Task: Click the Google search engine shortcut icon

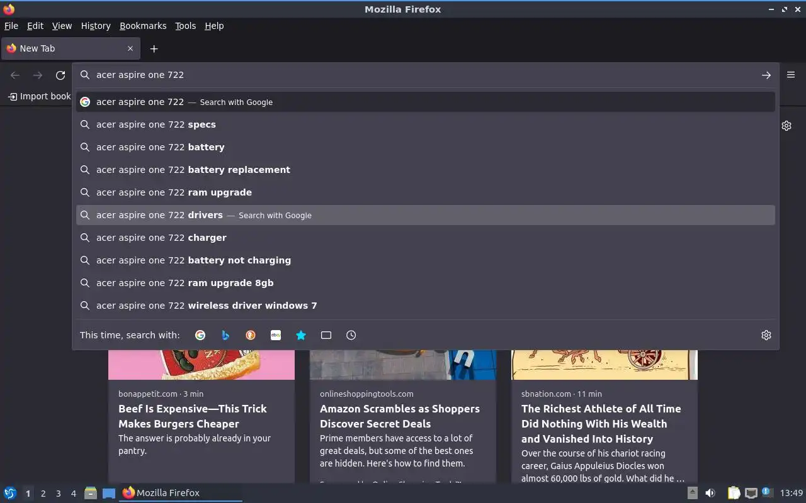Action: (x=200, y=335)
